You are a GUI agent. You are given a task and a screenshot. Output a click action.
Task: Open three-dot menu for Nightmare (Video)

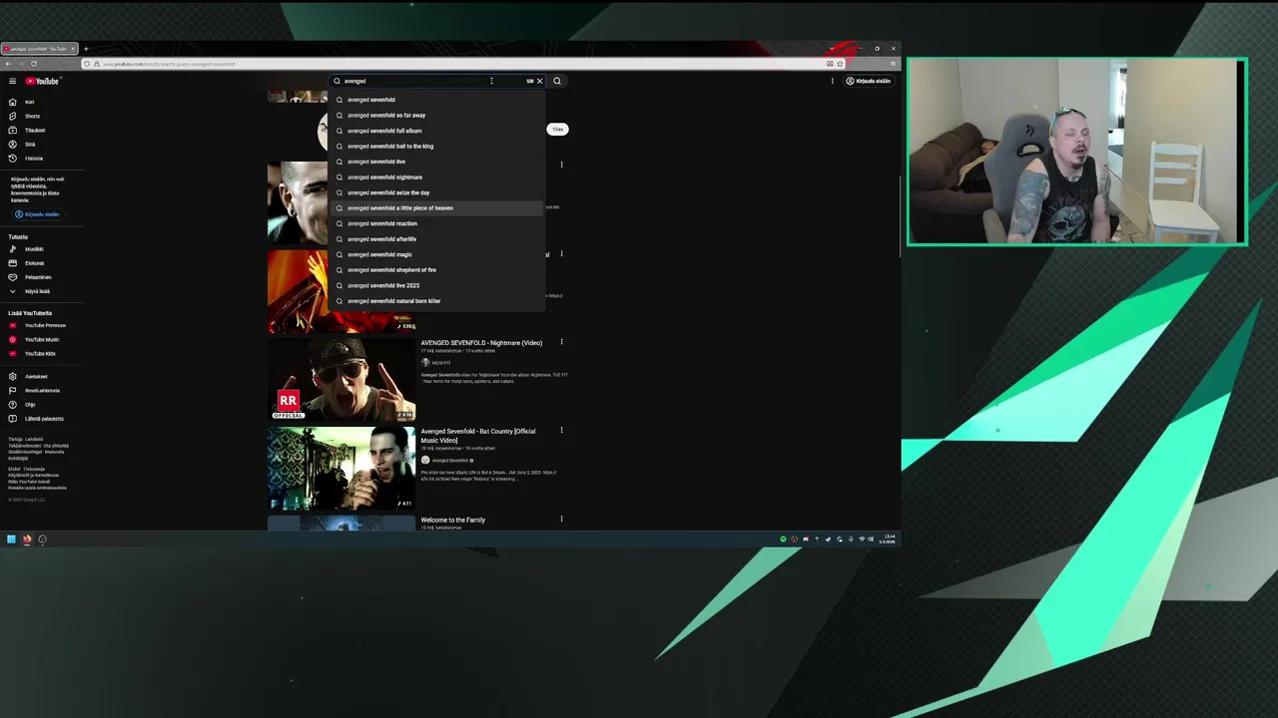coord(561,342)
